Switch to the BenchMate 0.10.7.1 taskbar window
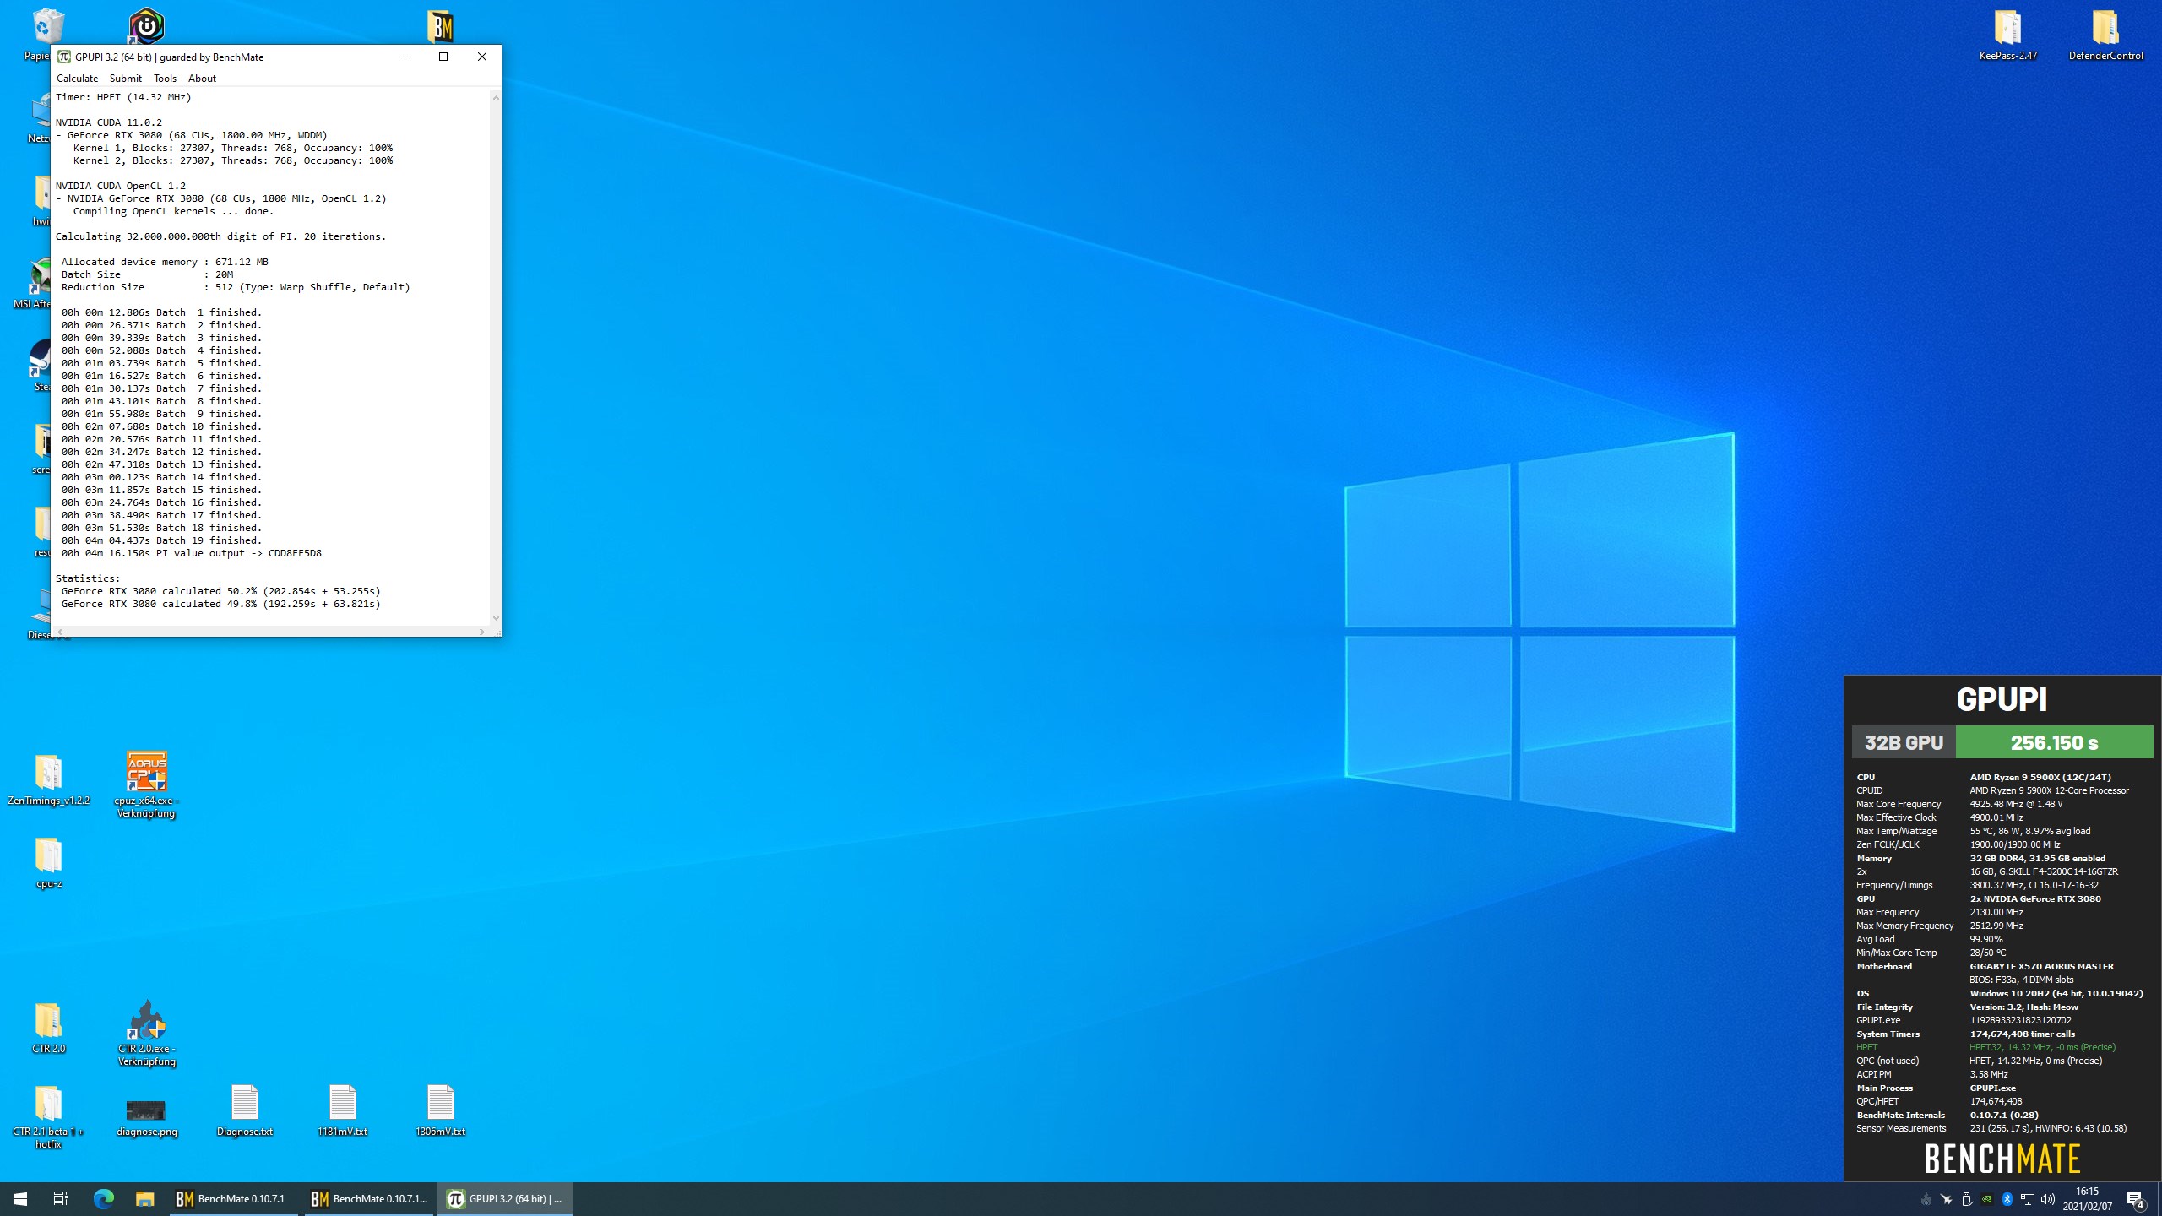2162x1216 pixels. 234,1199
